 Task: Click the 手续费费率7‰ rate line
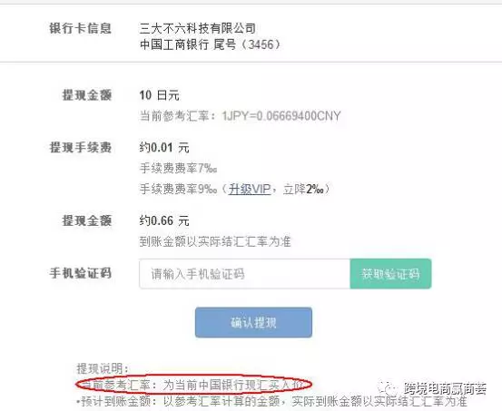[x=178, y=168]
